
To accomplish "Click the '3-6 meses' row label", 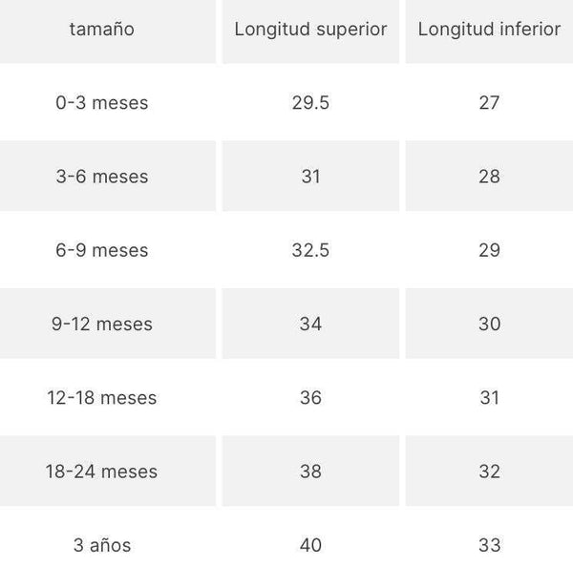I will coord(102,177).
